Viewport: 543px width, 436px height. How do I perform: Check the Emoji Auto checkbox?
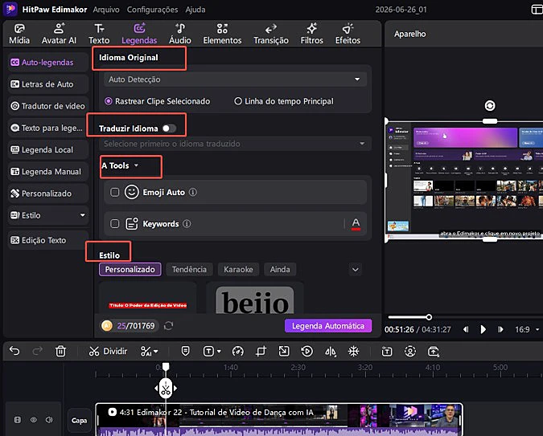pyautogui.click(x=114, y=192)
